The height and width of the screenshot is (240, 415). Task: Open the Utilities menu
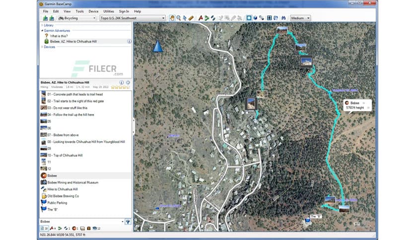tap(109, 11)
